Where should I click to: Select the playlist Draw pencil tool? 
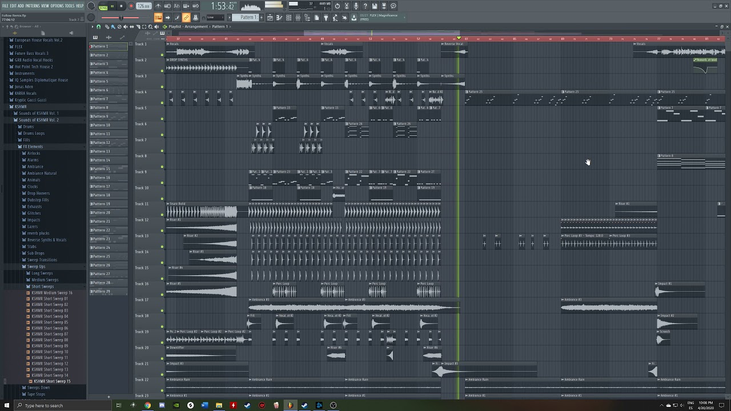107,26
